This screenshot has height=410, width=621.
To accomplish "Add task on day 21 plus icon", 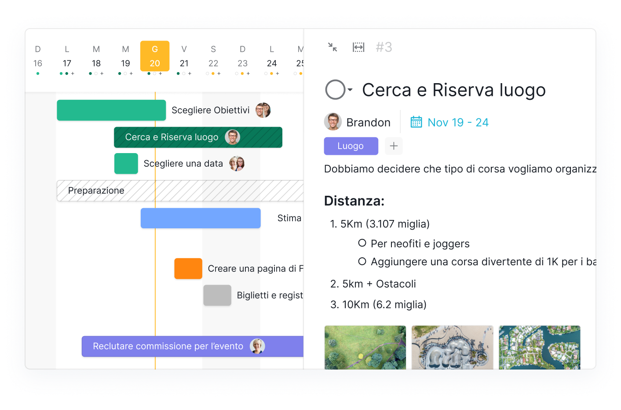I will tap(190, 73).
